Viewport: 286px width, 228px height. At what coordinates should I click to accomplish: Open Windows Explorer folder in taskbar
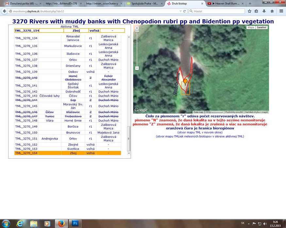[34, 223]
